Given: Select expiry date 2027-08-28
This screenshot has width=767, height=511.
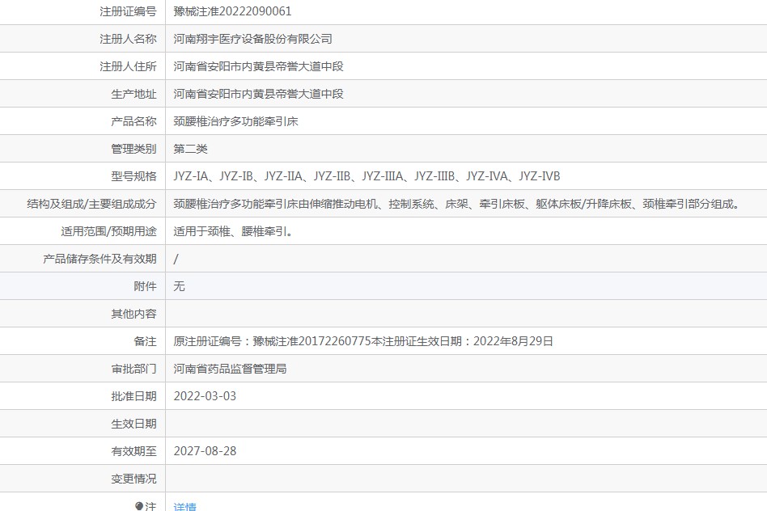Looking at the screenshot, I should (x=205, y=451).
